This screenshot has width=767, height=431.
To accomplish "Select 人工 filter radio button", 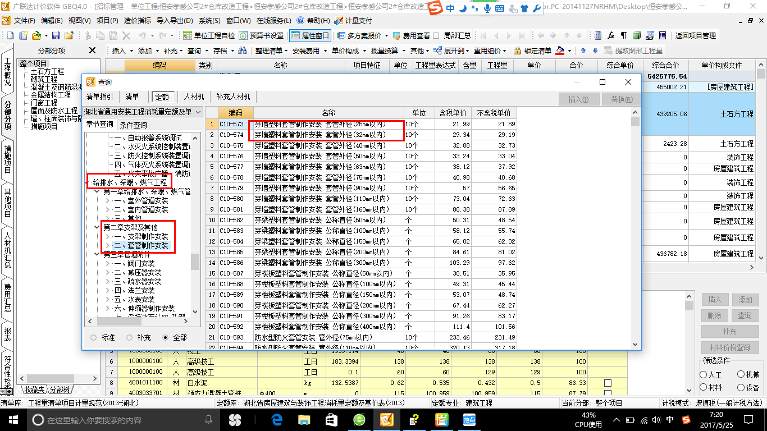I will tap(704, 374).
